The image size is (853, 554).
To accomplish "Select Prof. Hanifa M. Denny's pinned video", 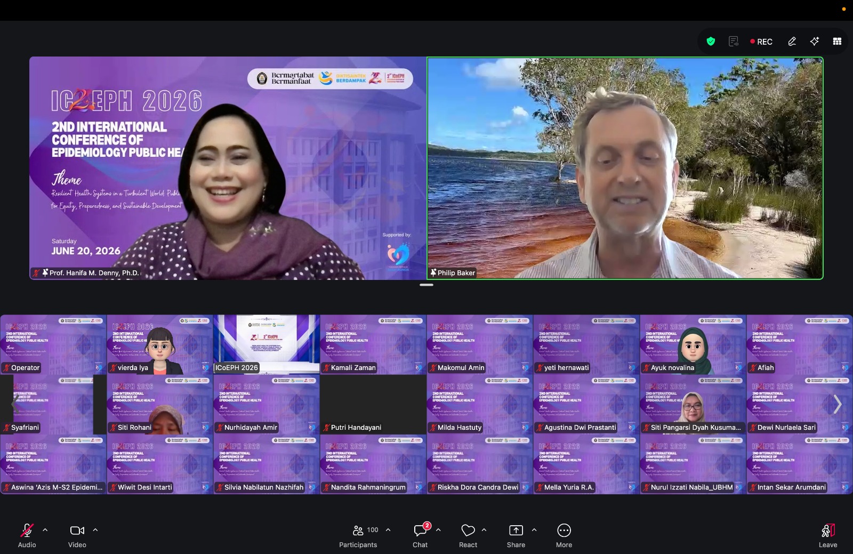I will tap(228, 168).
